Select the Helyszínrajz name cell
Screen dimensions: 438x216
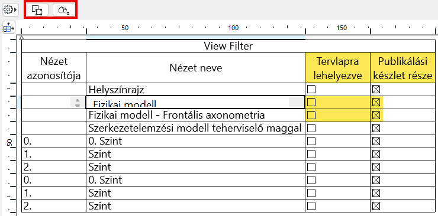(x=195, y=89)
